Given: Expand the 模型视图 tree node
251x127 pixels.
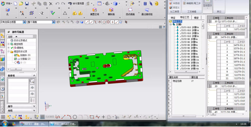Looking at the screenshot, I should (8, 44).
